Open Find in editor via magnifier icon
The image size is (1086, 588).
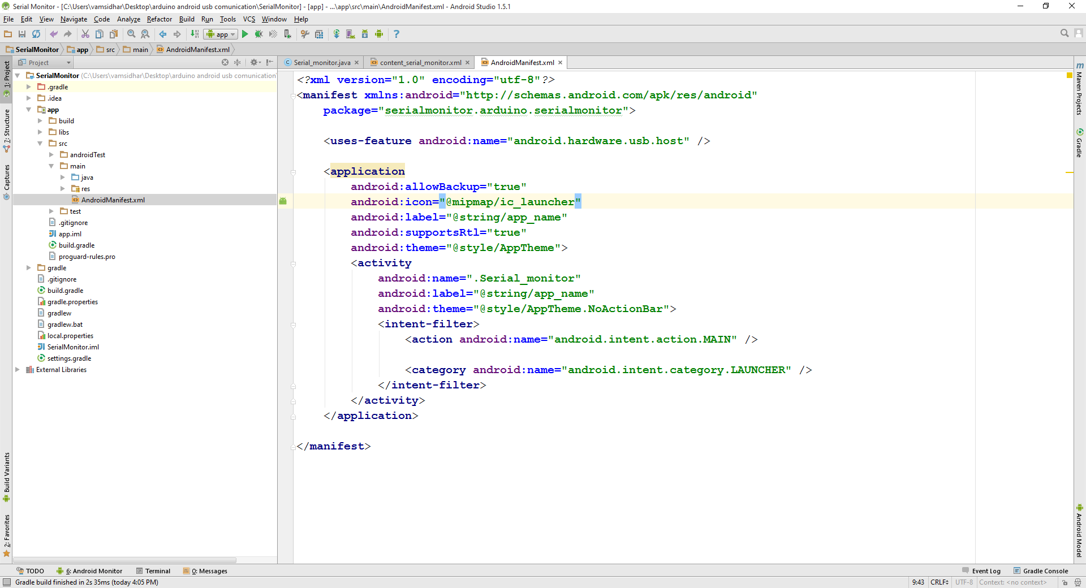coord(1064,33)
